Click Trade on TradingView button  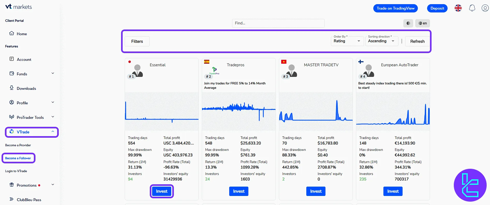pyautogui.click(x=396, y=8)
